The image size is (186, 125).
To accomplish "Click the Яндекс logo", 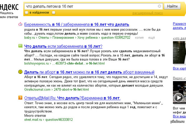I will pyautogui.click(x=9, y=6).
